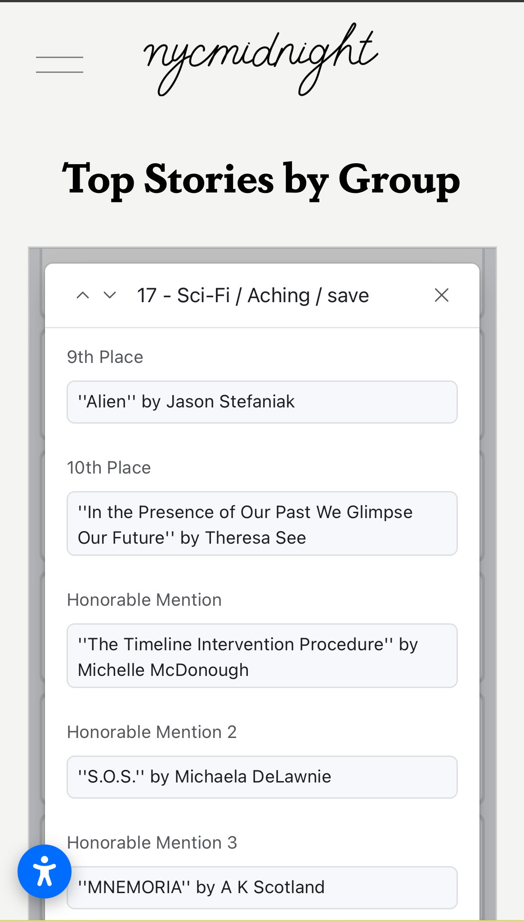The image size is (524, 921).
Task: Click the Honorable Mention 2 label
Action: [152, 732]
